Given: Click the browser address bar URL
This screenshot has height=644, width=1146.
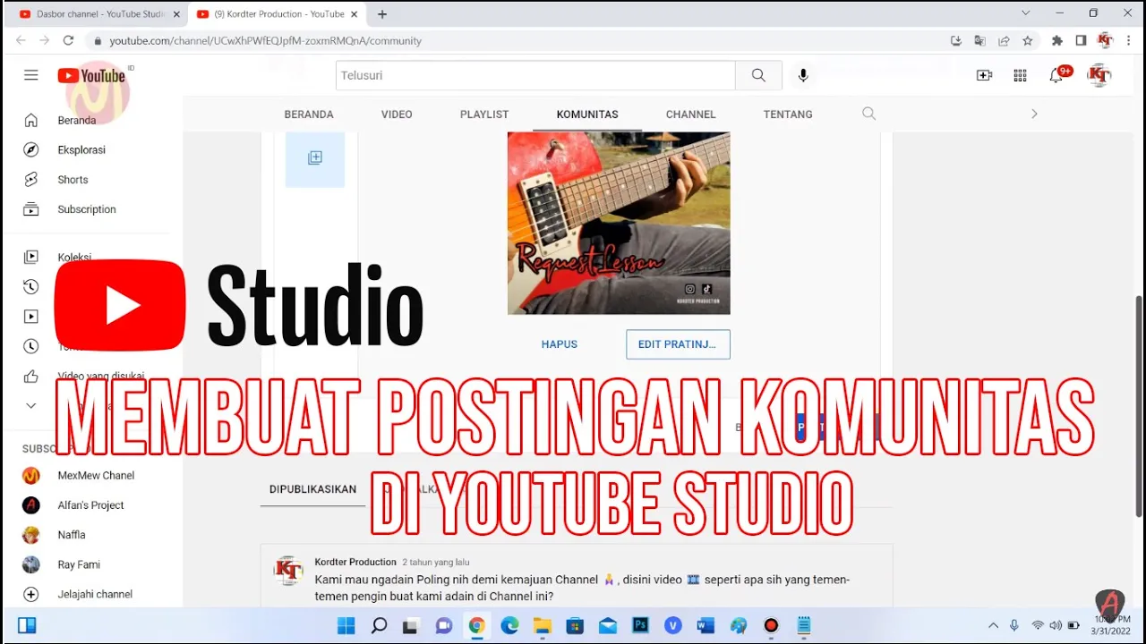Looking at the screenshot, I should pyautogui.click(x=265, y=40).
